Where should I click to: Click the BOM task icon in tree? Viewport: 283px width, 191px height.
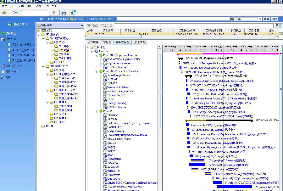(105, 99)
